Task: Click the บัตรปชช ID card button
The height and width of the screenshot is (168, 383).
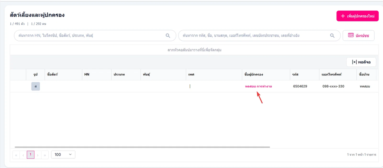Action: pyautogui.click(x=358, y=36)
